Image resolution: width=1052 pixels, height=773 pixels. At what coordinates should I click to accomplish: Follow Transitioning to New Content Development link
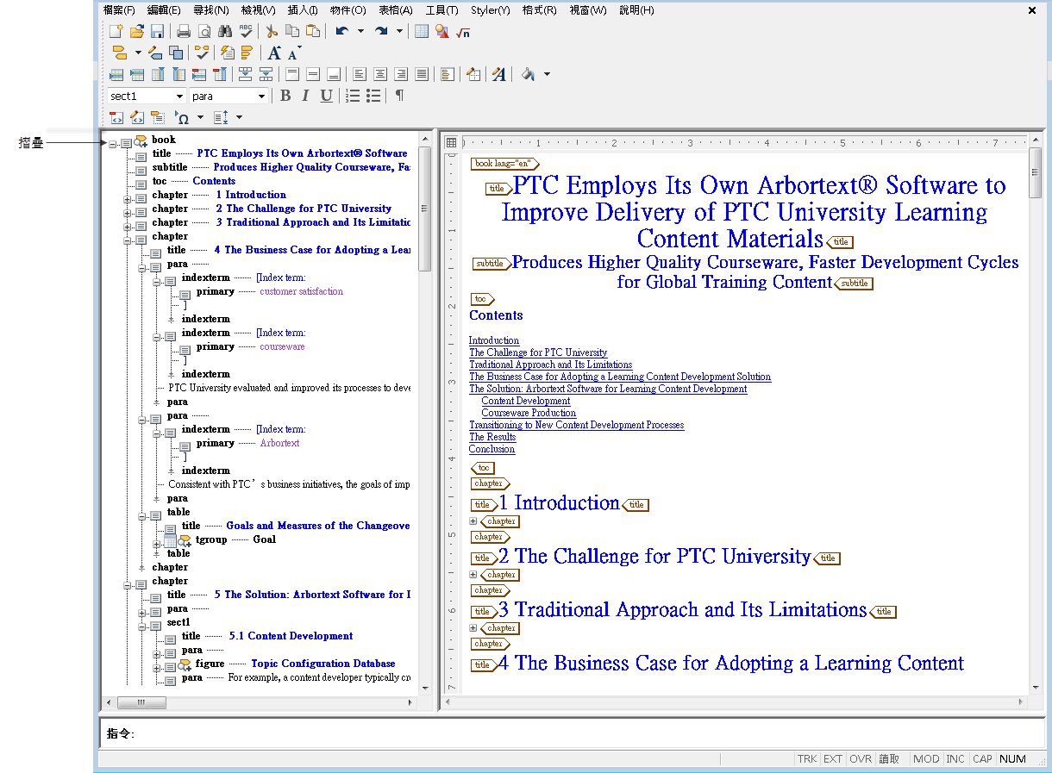coord(576,425)
